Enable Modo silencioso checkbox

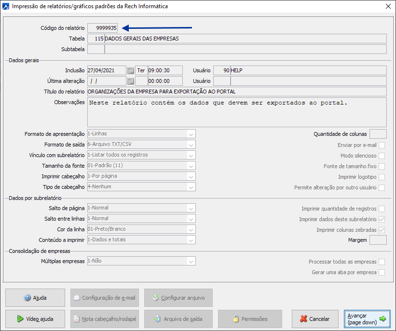[382, 156]
